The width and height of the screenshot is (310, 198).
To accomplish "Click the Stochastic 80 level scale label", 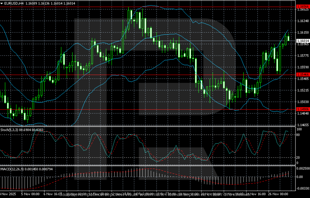I will pos(299,135).
